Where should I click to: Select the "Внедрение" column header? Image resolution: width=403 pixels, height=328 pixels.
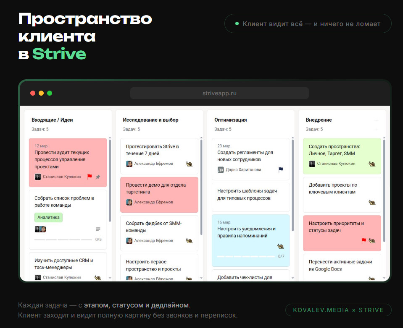(x=319, y=120)
